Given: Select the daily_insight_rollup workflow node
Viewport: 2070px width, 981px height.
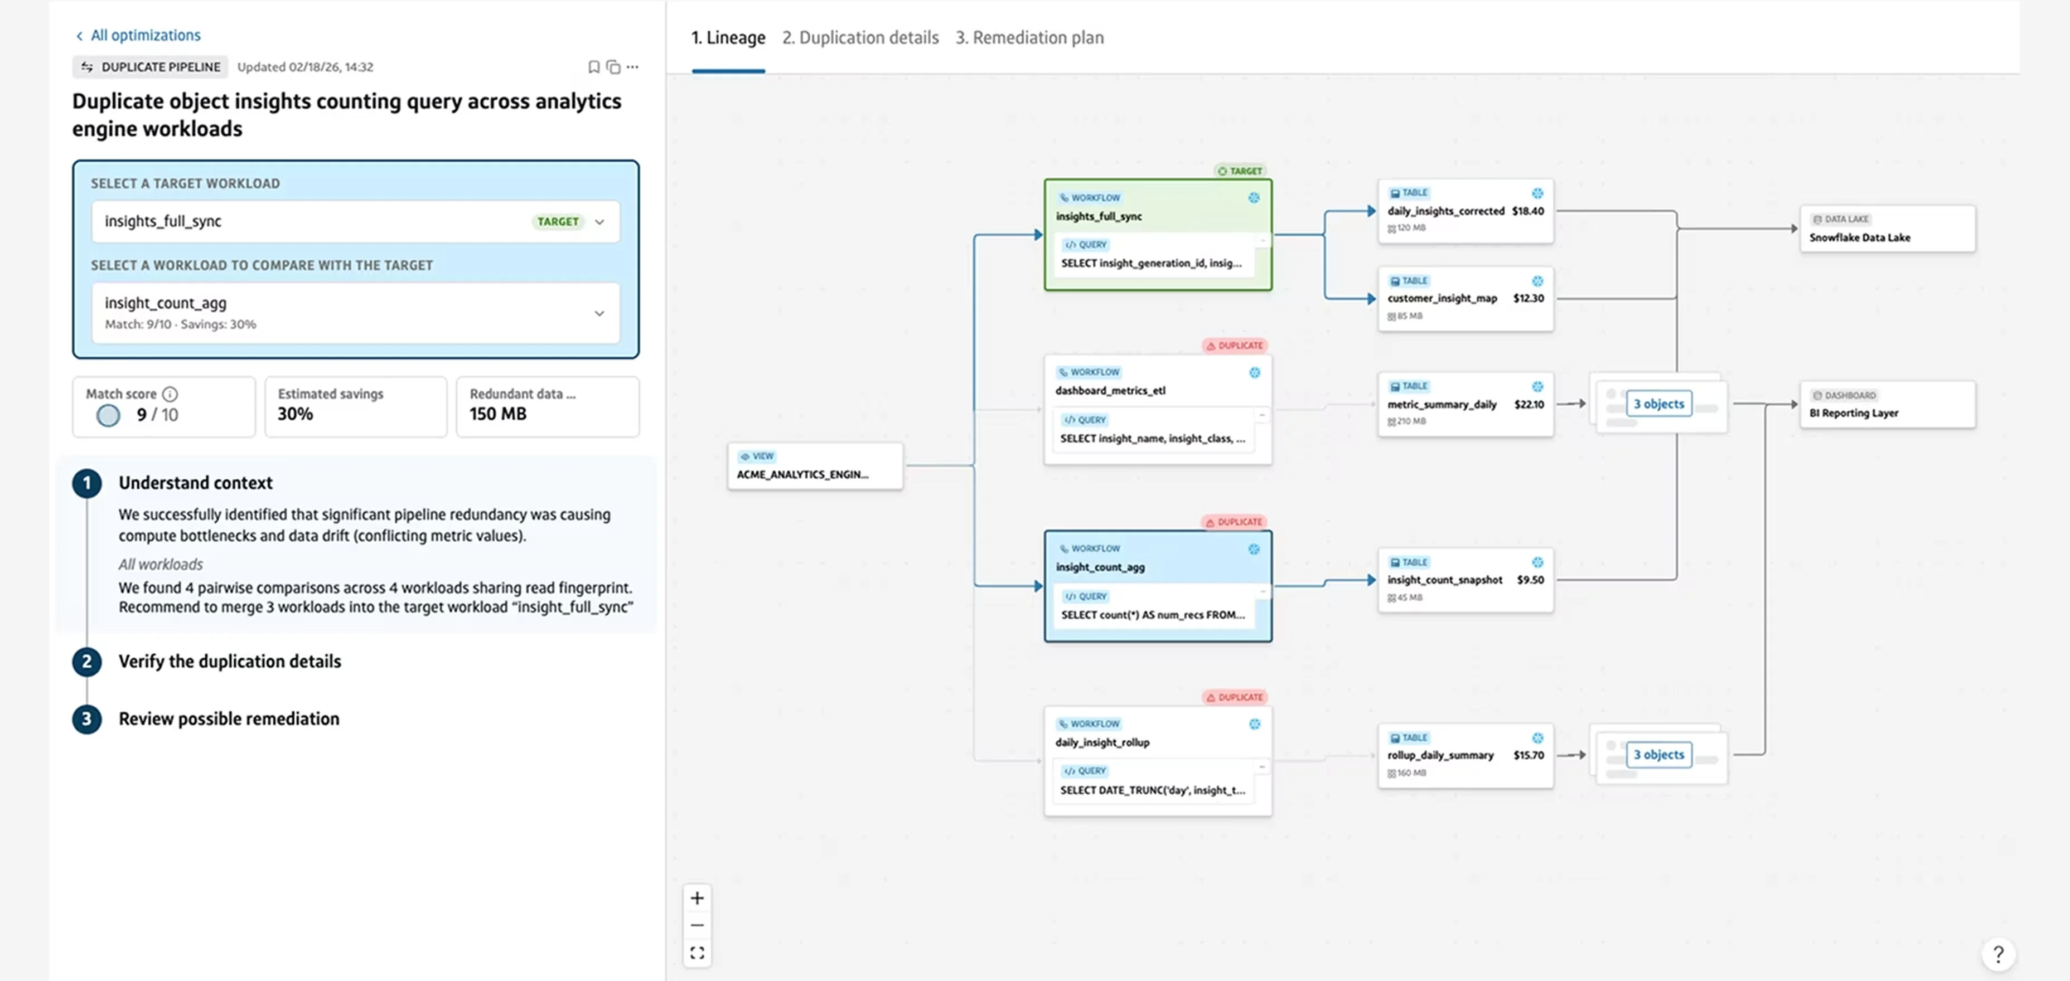Looking at the screenshot, I should (1158, 761).
